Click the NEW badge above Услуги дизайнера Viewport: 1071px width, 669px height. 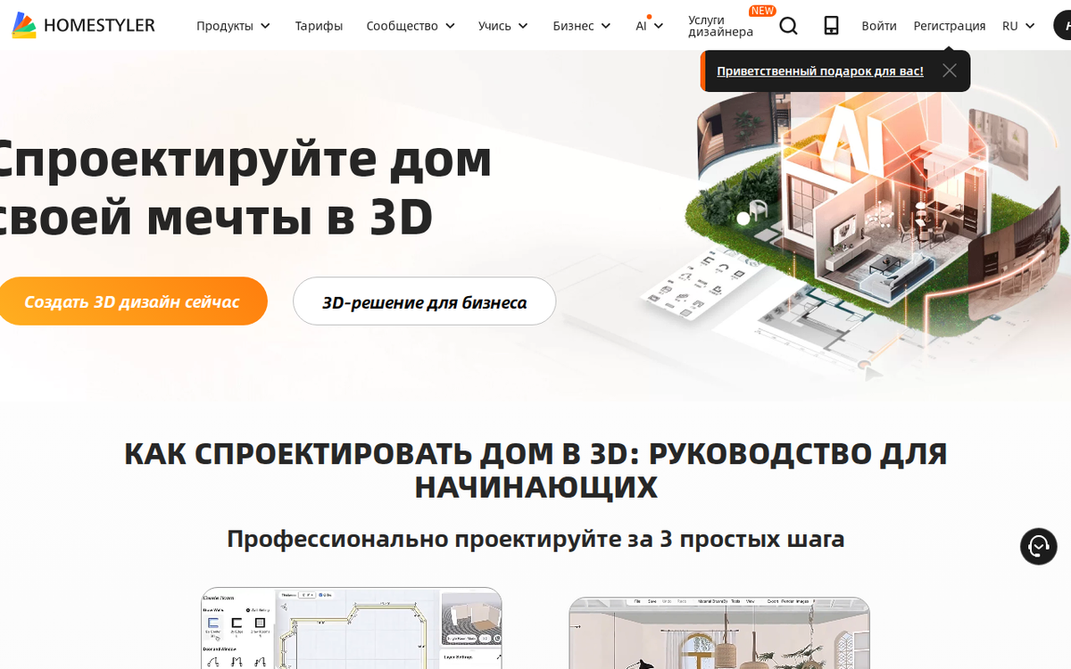click(762, 11)
